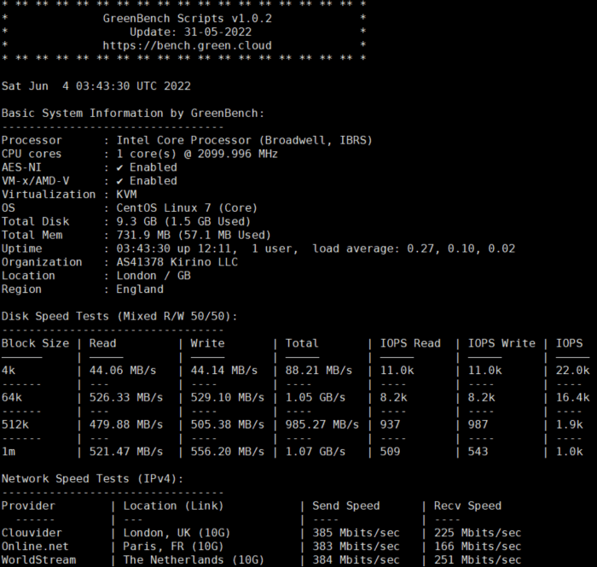Image resolution: width=597 pixels, height=567 pixels.
Task: Click Clouvider recv speed '225 Mbits/sec'
Action: click(478, 533)
